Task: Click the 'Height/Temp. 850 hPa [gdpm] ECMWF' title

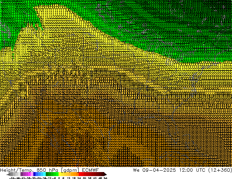Action: click(49, 170)
